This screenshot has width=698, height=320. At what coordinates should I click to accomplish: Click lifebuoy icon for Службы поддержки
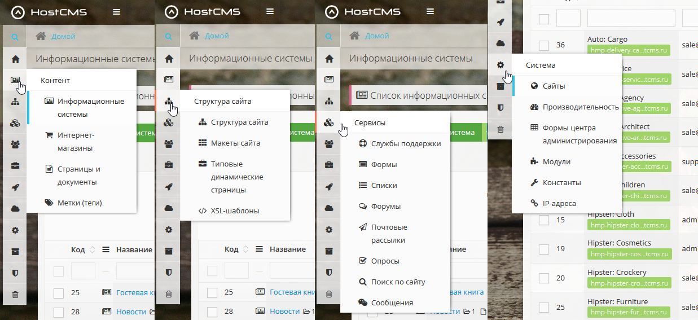point(363,143)
